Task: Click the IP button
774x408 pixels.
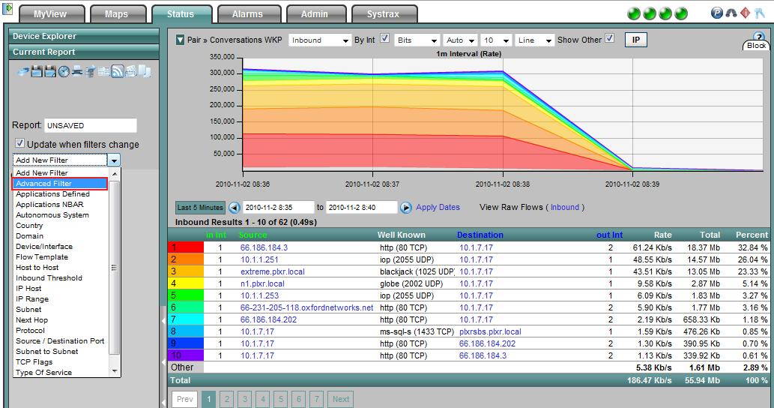Action: (x=636, y=40)
